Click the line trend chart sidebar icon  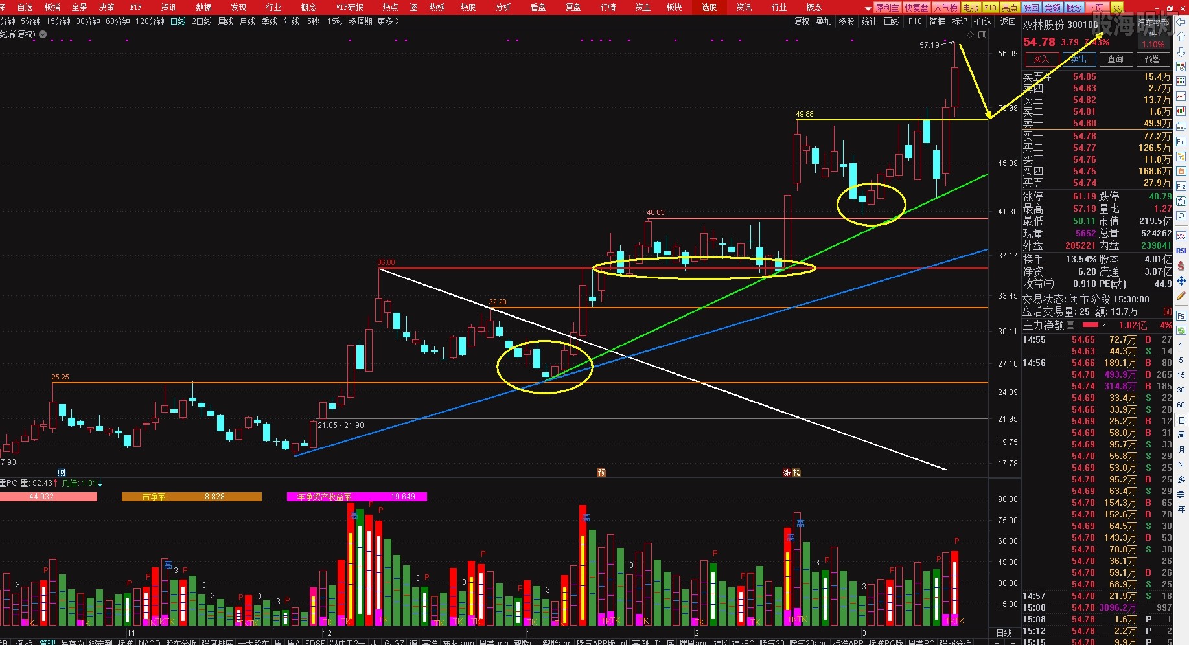(x=1181, y=96)
